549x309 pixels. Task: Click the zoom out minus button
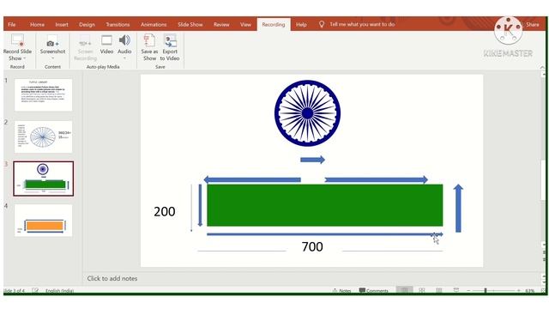pos(468,291)
